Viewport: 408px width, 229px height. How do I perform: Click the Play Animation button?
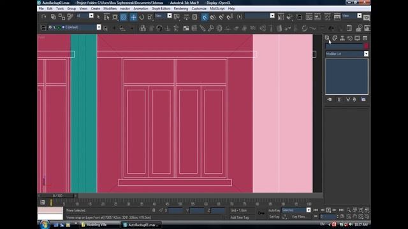coord(329,210)
